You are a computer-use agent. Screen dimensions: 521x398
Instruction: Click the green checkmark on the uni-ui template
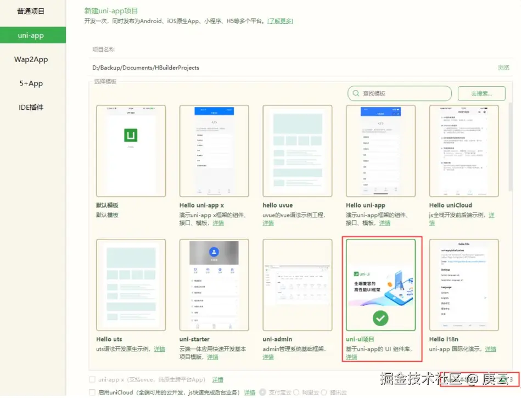pyautogui.click(x=380, y=318)
